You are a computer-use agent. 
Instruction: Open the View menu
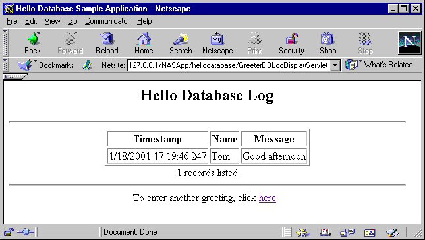(52, 21)
